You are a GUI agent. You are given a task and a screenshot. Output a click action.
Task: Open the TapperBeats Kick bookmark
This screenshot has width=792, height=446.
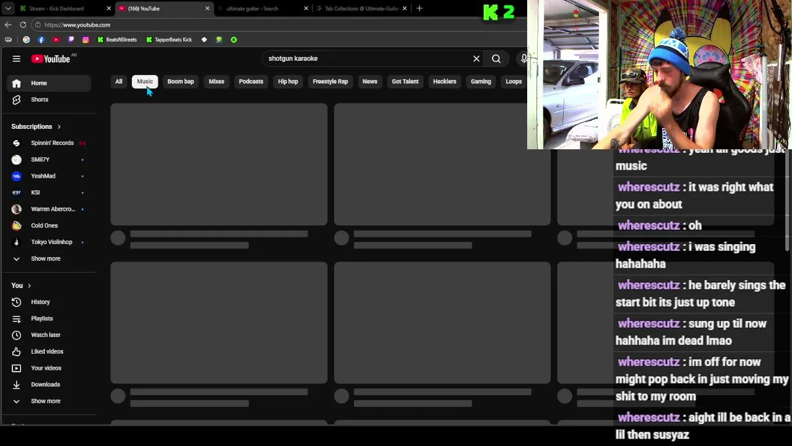coord(169,40)
